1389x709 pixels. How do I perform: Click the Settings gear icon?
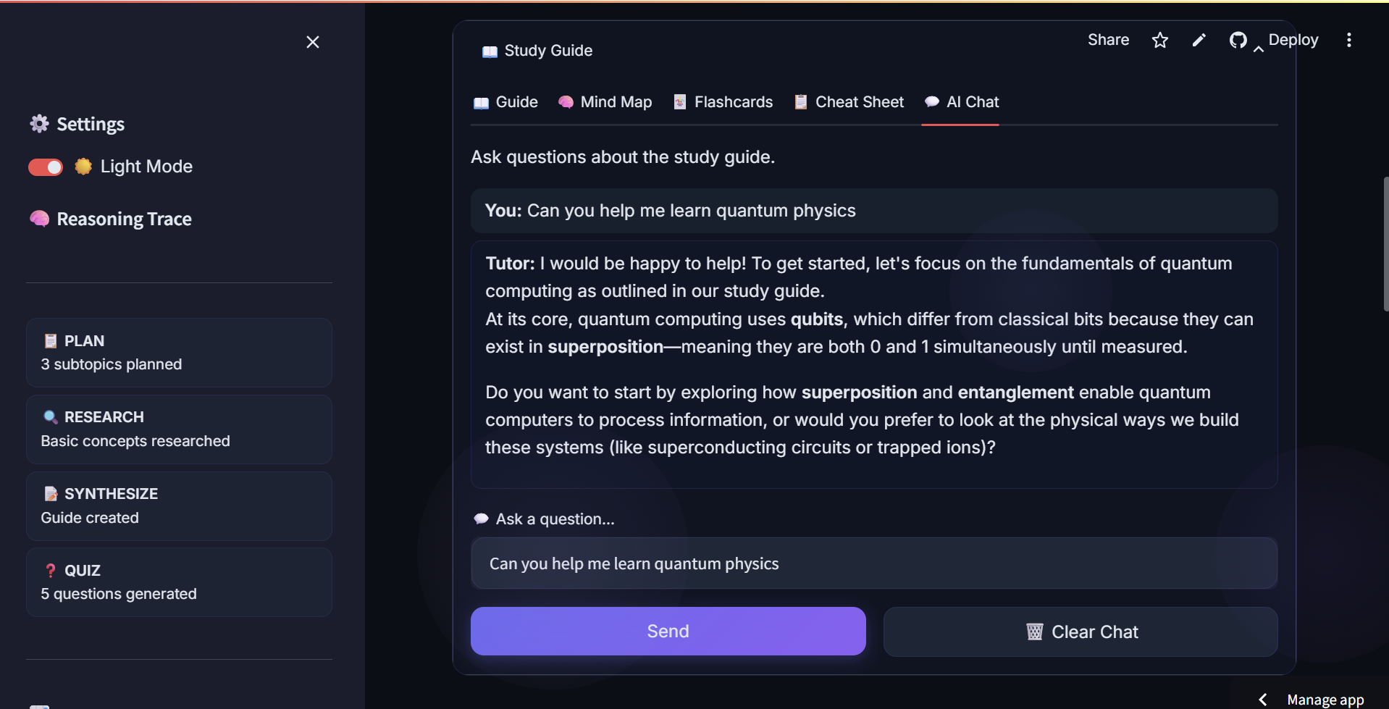[x=39, y=124]
